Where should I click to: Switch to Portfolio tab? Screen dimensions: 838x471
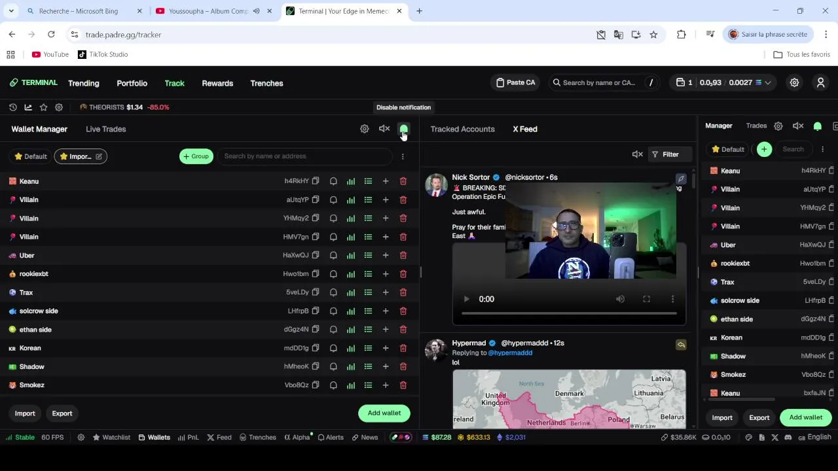coord(132,83)
